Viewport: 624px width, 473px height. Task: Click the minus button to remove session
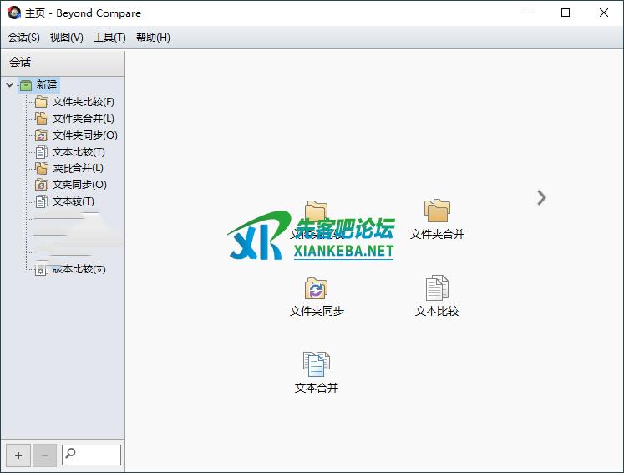tap(45, 455)
